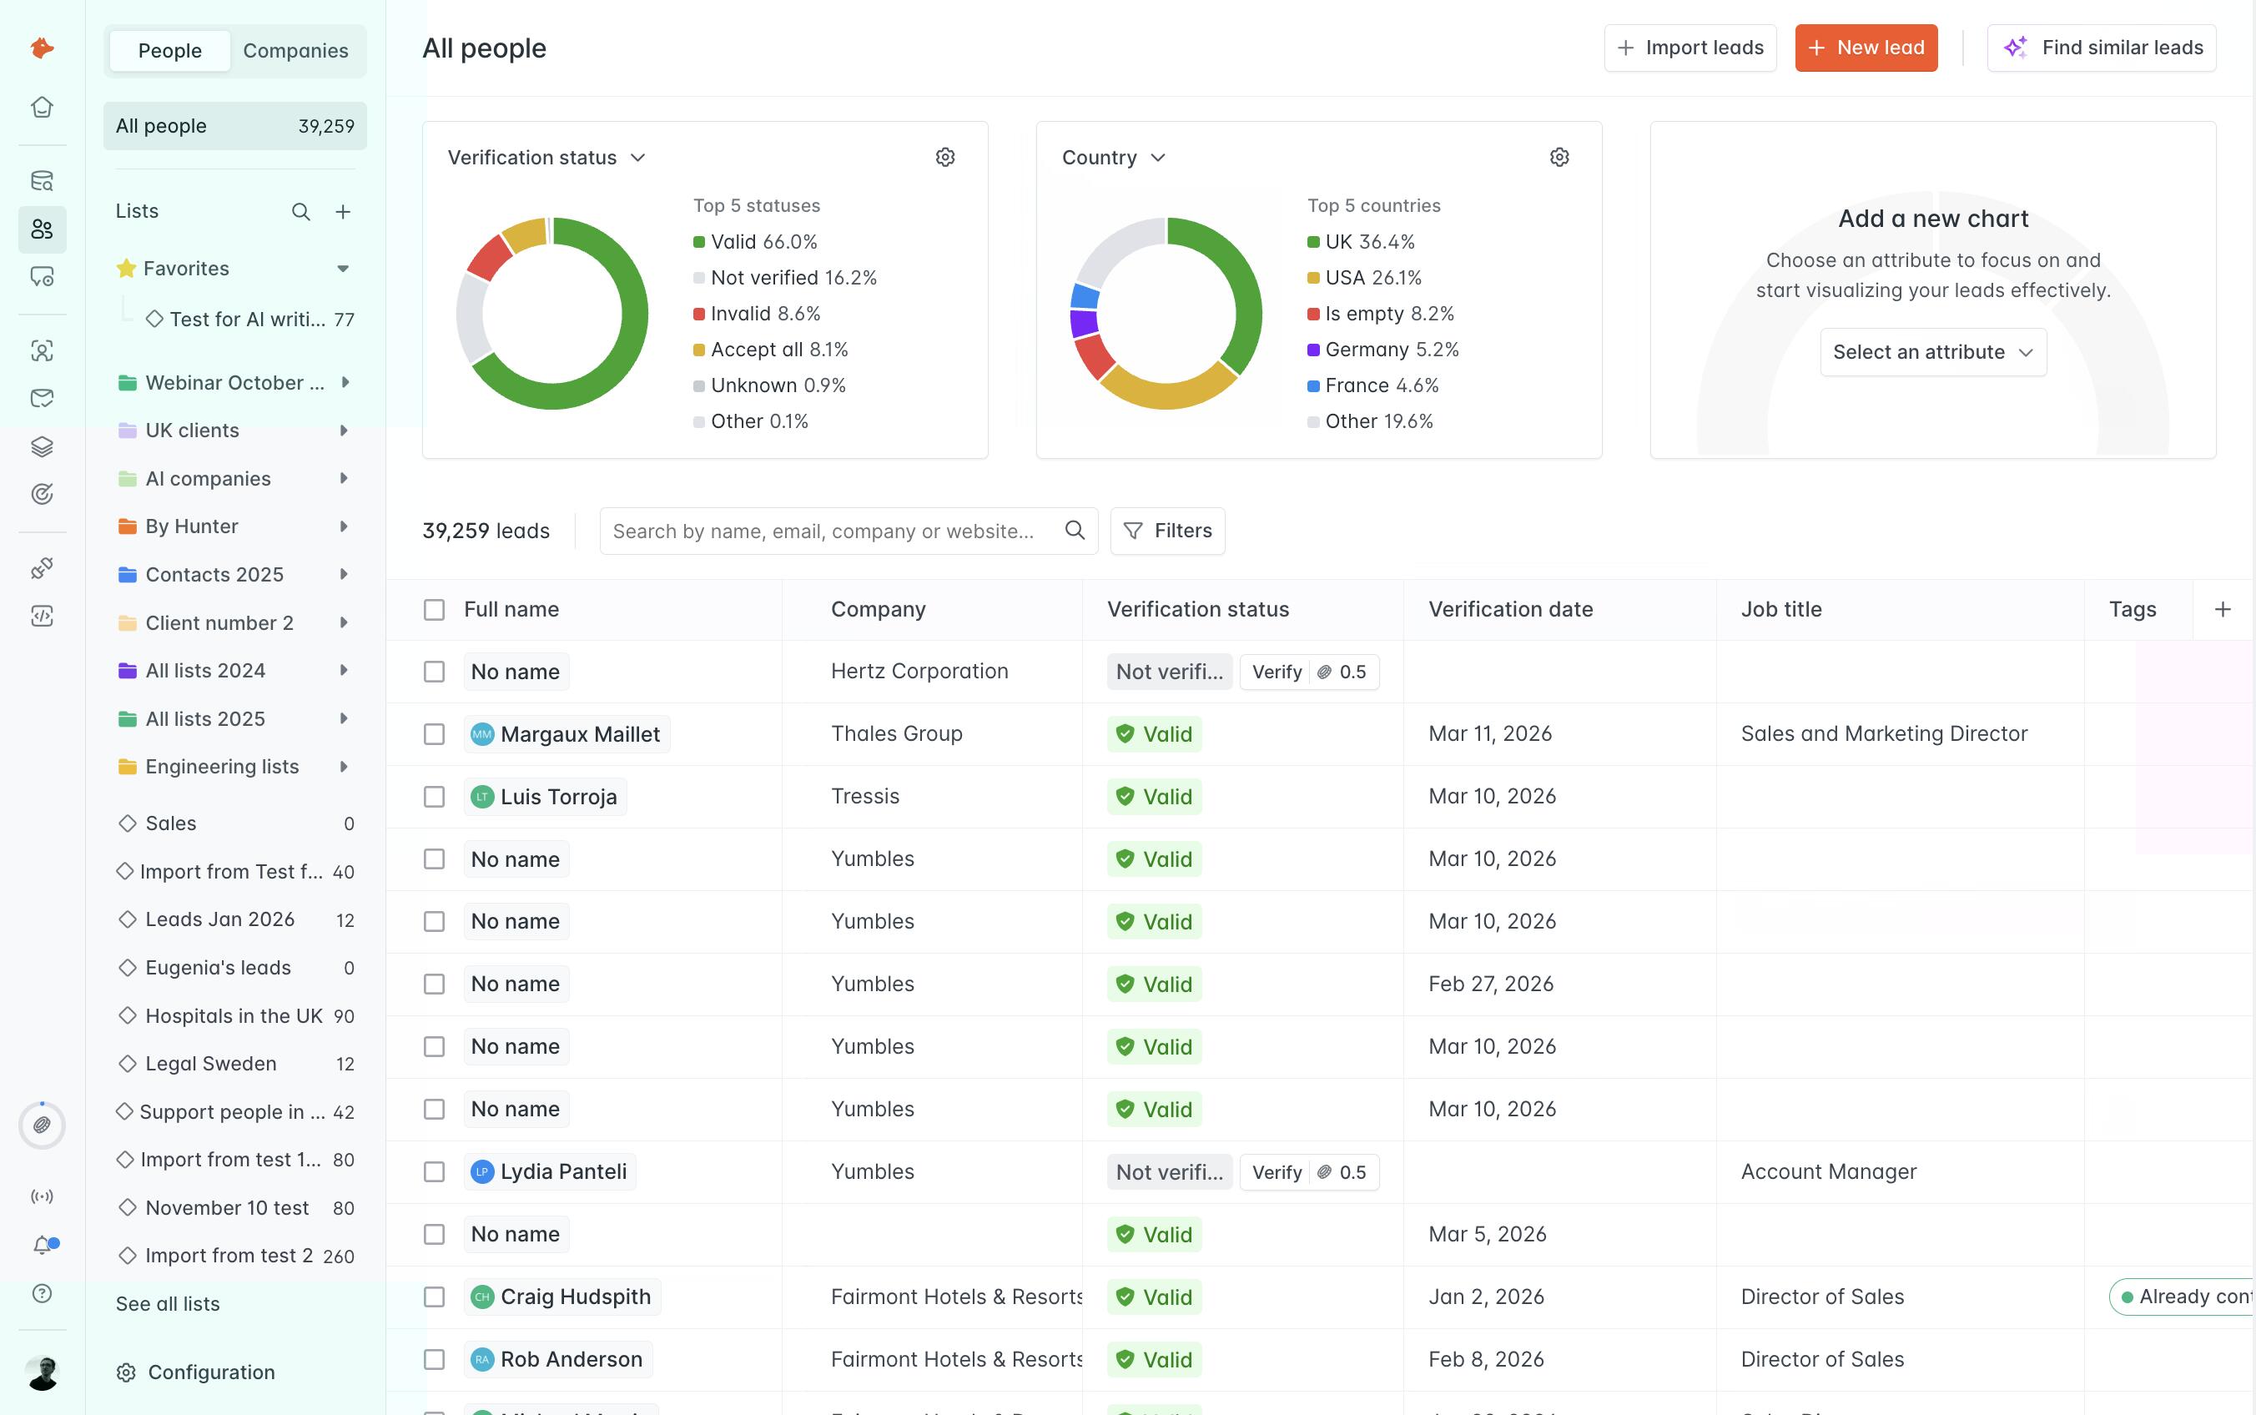Check the Margaux Maillet row checkbox

point(434,735)
